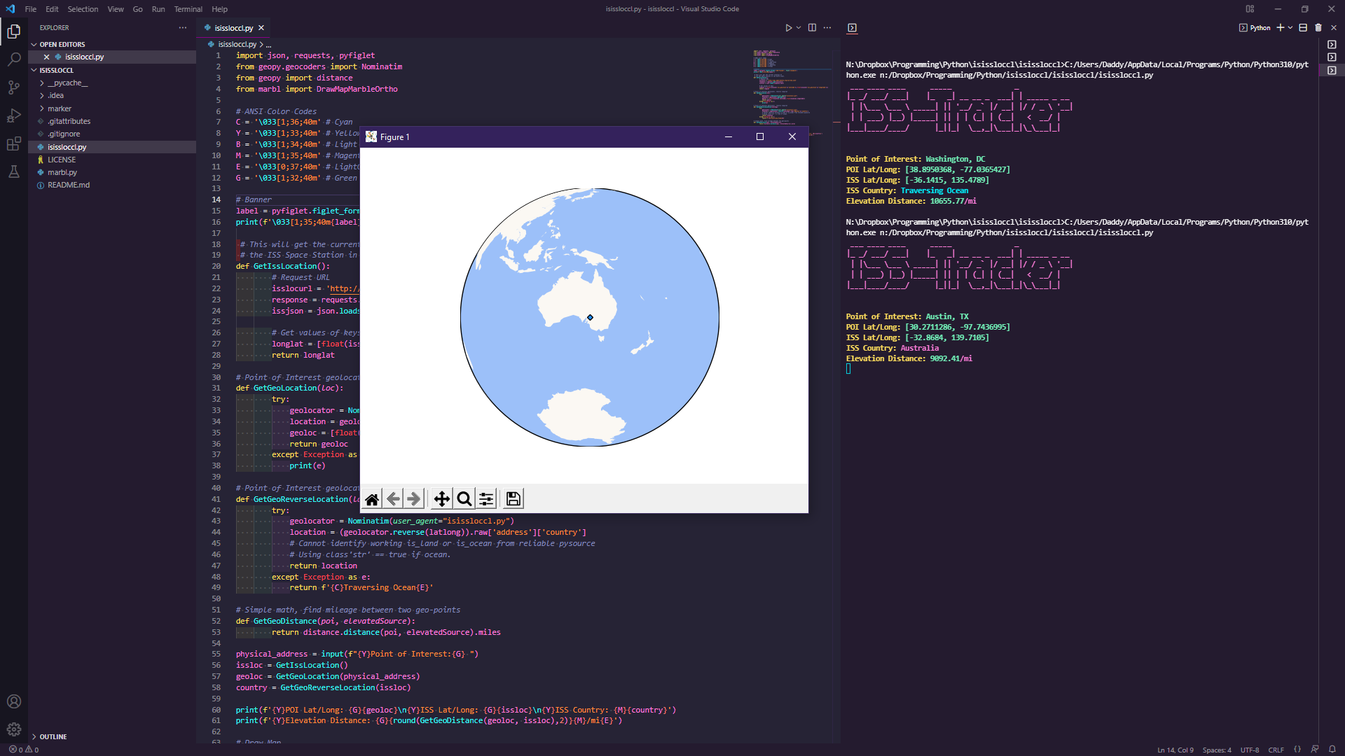Reset original view with Figure 1 home icon

372,499
